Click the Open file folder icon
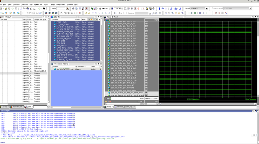Image resolution: width=259 pixels, height=144 pixels. [x=6, y=9]
